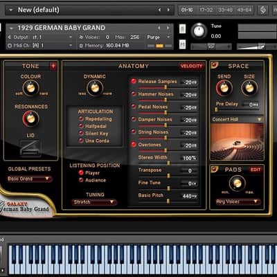The height and width of the screenshot is (277, 277).
Task: Adjust the Stereo Width slider
Action: 168,163
